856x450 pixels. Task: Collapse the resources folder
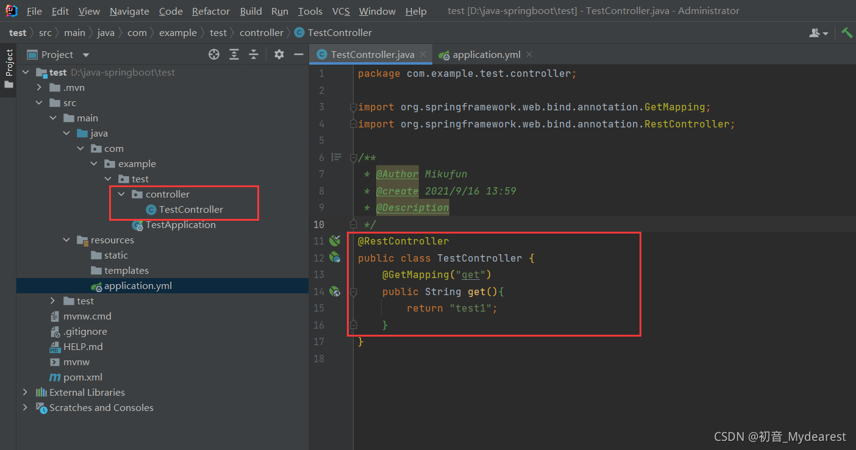click(x=66, y=240)
